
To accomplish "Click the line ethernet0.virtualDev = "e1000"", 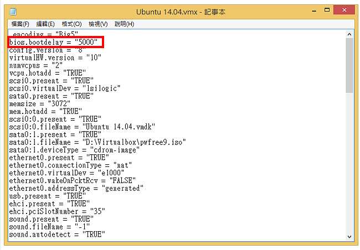I will pyautogui.click(x=66, y=173).
